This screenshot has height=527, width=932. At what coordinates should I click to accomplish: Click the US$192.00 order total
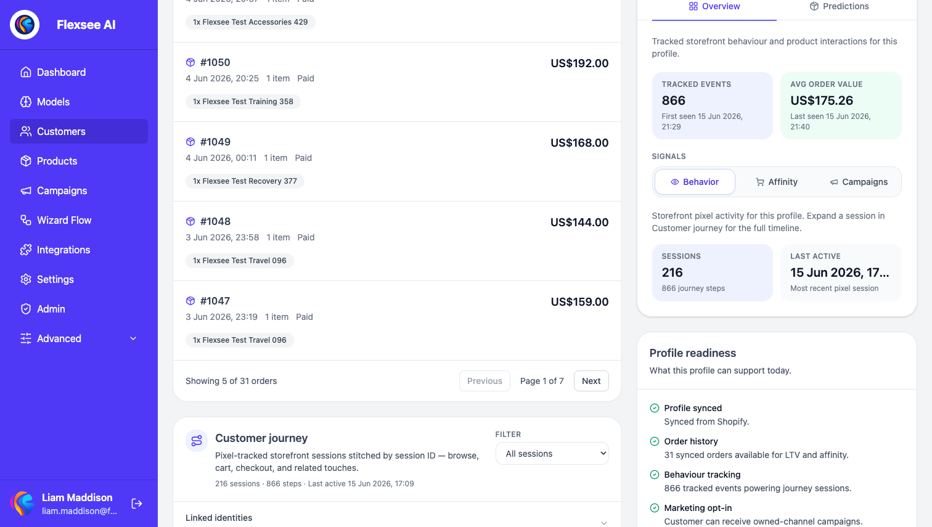click(x=579, y=63)
